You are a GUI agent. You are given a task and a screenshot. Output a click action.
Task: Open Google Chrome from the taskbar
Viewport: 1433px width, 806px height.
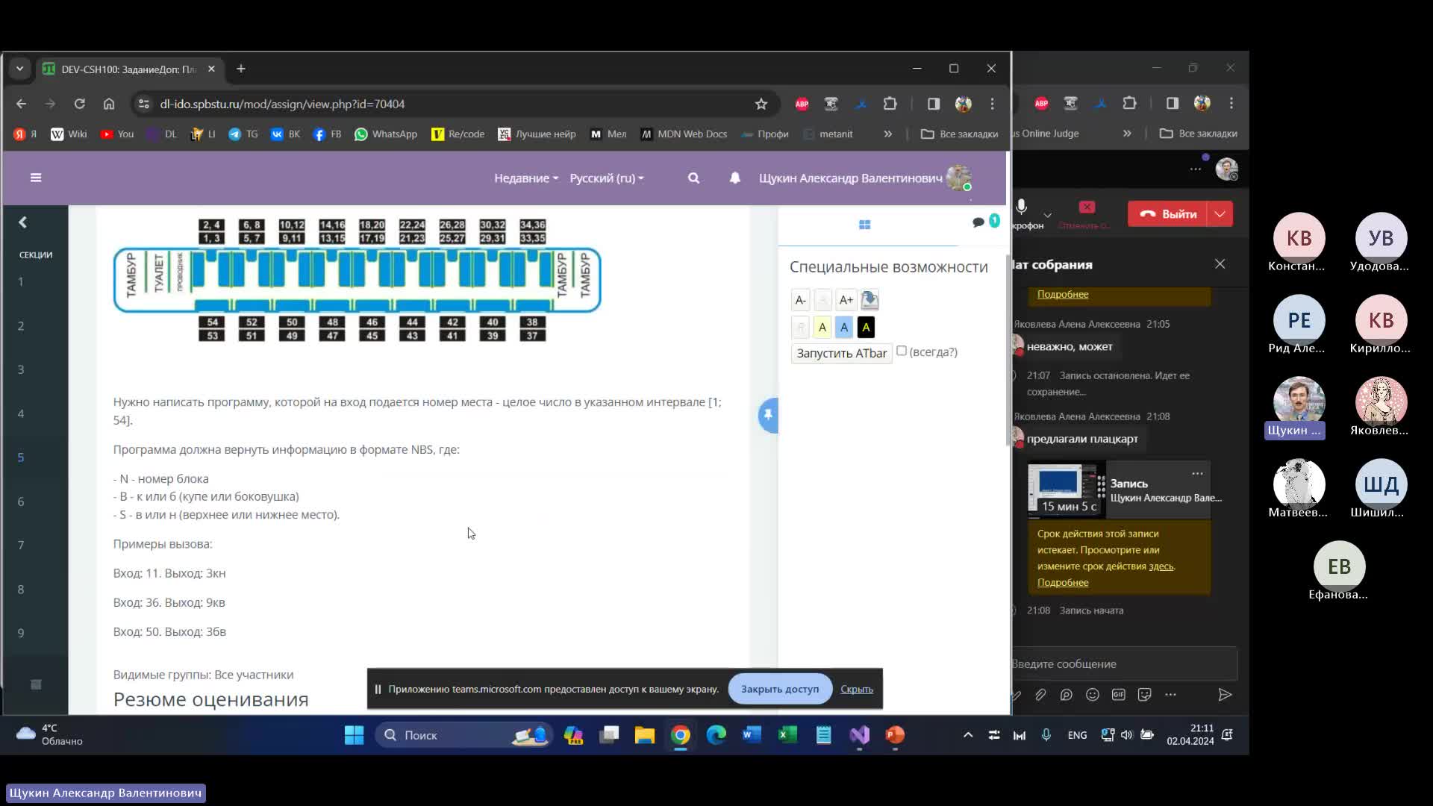(680, 735)
